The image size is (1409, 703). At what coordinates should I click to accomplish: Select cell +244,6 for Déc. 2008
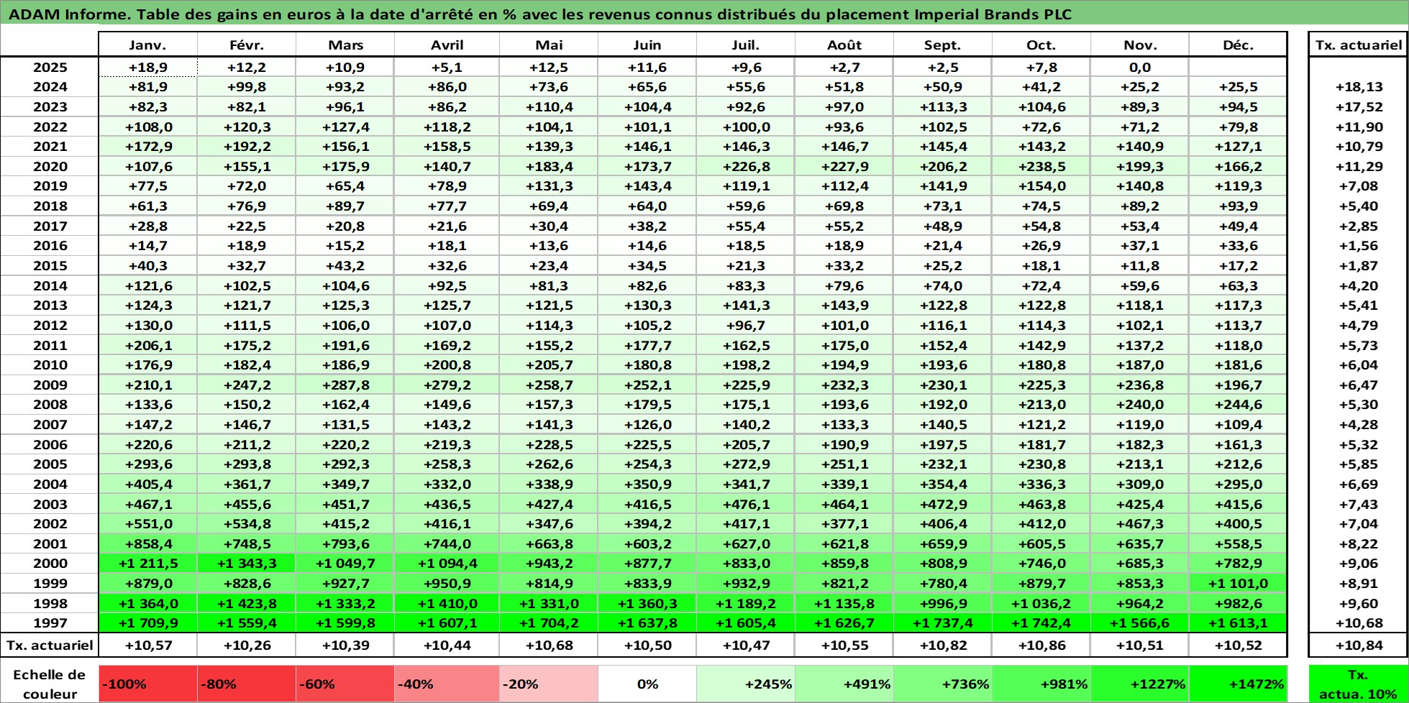pos(1238,405)
